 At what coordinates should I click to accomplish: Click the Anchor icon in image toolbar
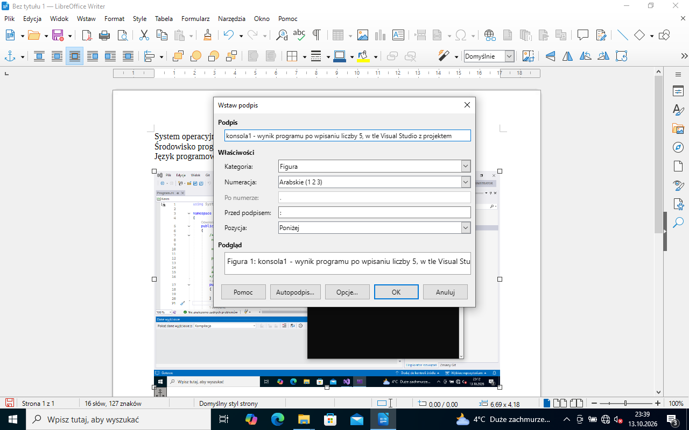point(9,56)
